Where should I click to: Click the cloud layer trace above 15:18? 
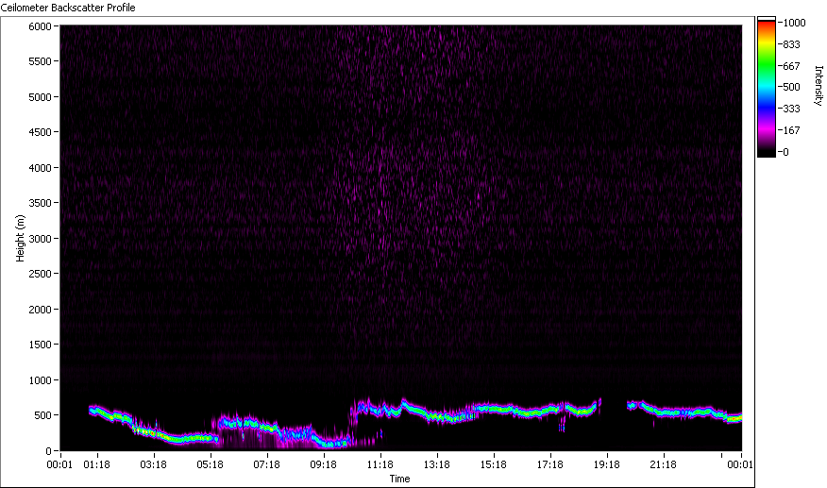(x=494, y=408)
